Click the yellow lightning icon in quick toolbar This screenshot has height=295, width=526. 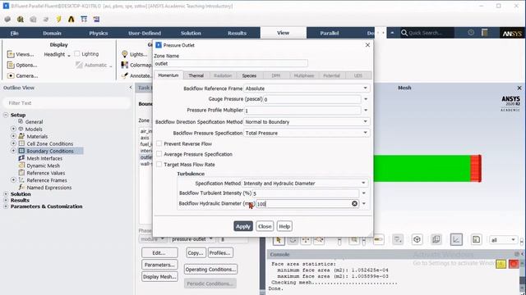(58, 20)
